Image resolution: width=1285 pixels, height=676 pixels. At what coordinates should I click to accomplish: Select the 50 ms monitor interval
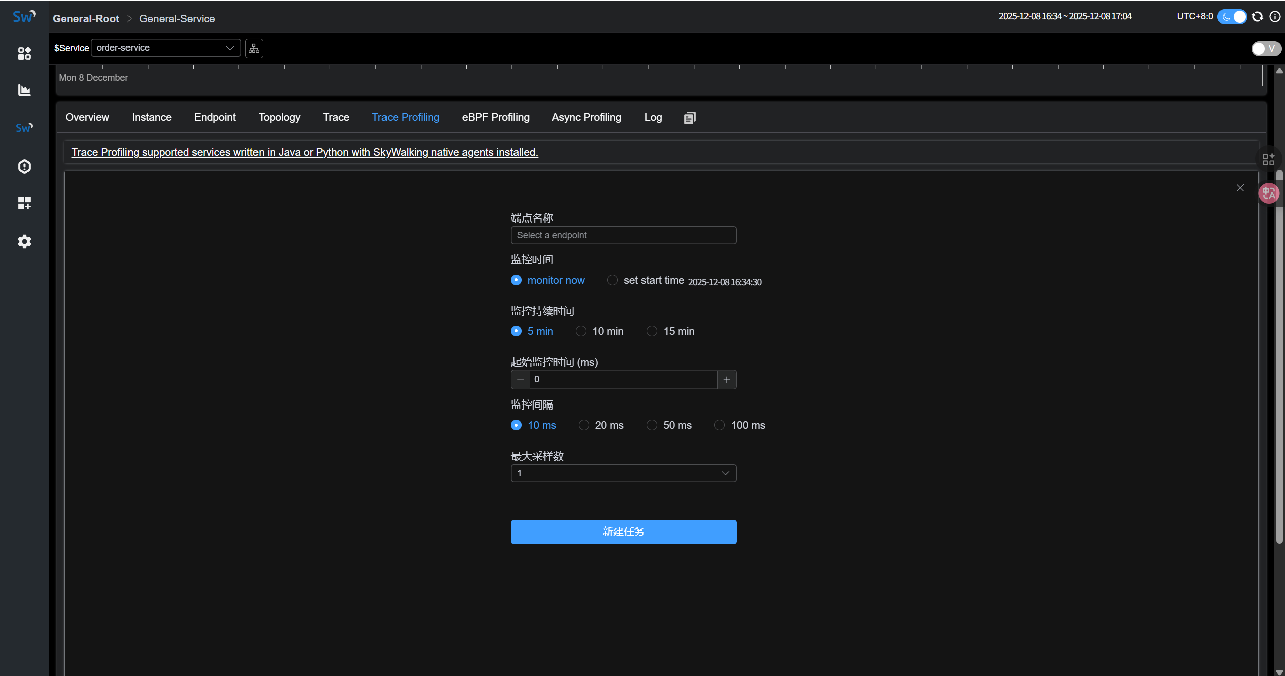(x=652, y=425)
